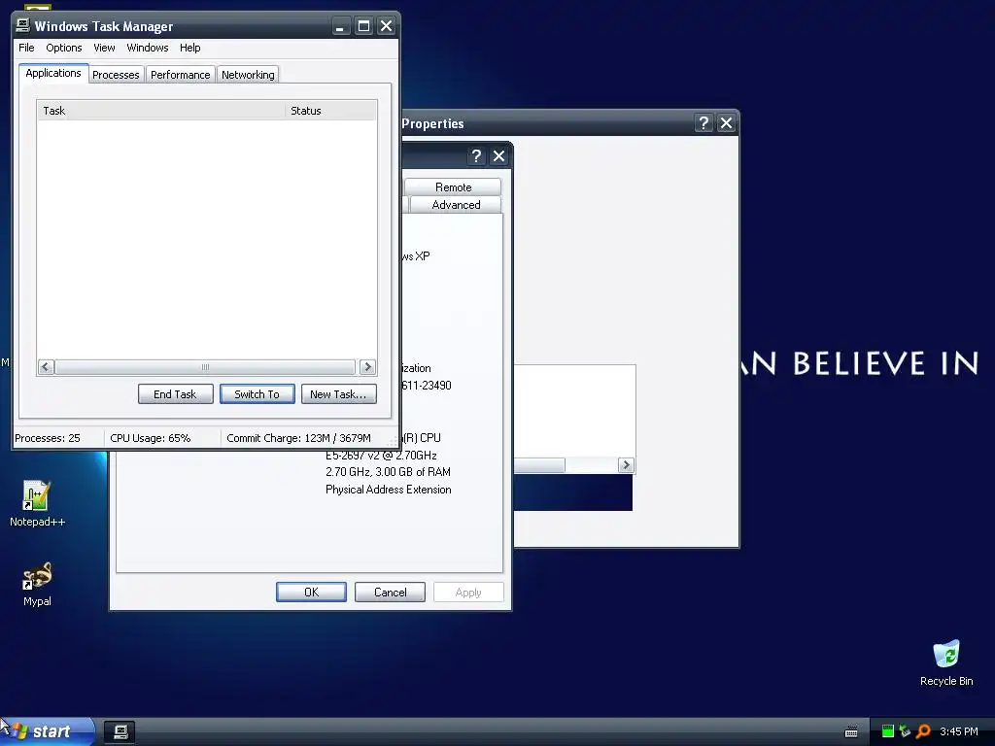Click the Task Manager taskbar button
The image size is (995, 746).
pos(120,731)
